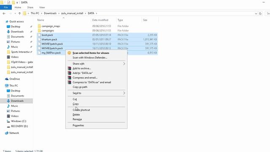Click the antivirus scan icon in the menu
270x152 pixels.
click(x=69, y=53)
